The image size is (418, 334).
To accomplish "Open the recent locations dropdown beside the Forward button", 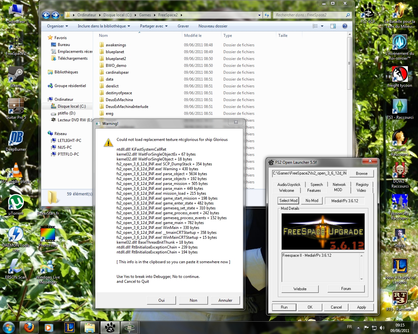I will tap(62, 15).
